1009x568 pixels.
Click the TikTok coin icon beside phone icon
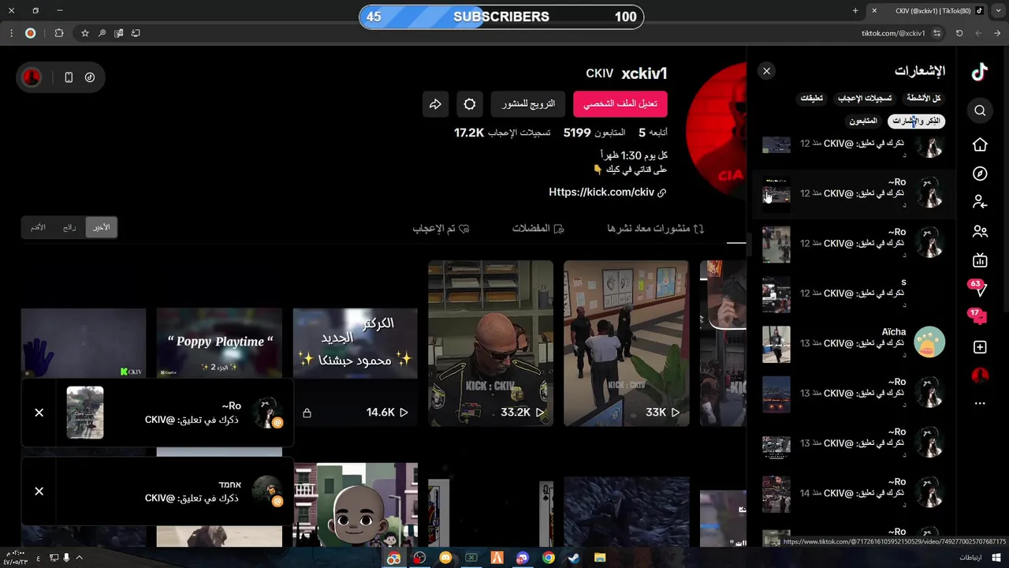coord(90,77)
